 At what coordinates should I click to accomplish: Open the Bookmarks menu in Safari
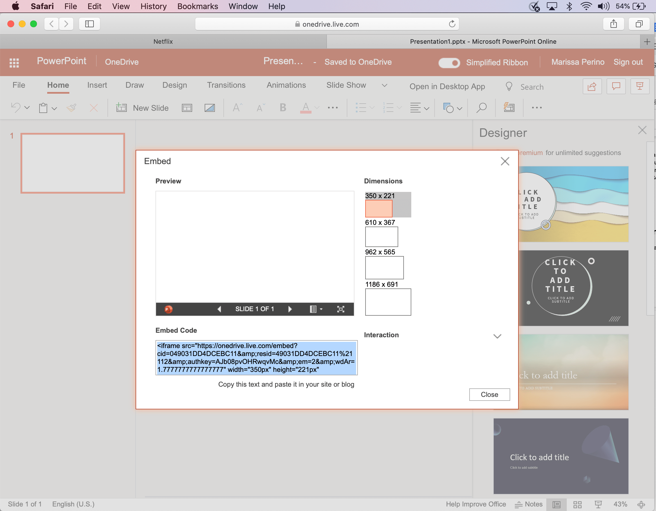pyautogui.click(x=197, y=6)
